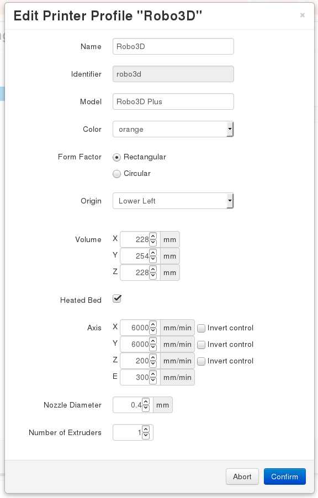318x498 pixels.
Task: Click the Abort button
Action: click(242, 476)
